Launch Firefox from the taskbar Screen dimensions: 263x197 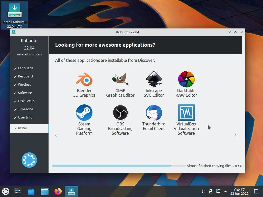point(58,191)
